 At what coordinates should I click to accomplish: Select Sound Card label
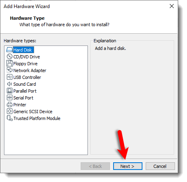24,84
